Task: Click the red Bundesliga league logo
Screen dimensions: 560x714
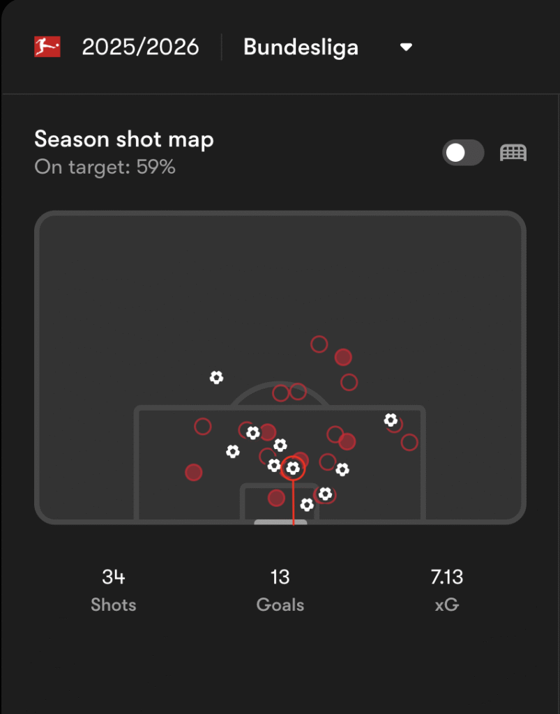Action: click(47, 47)
